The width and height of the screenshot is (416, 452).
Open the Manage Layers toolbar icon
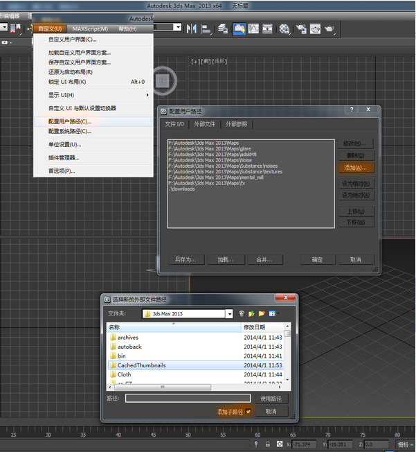pyautogui.click(x=223, y=29)
